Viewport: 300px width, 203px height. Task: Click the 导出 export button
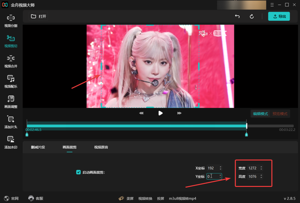tap(279, 16)
